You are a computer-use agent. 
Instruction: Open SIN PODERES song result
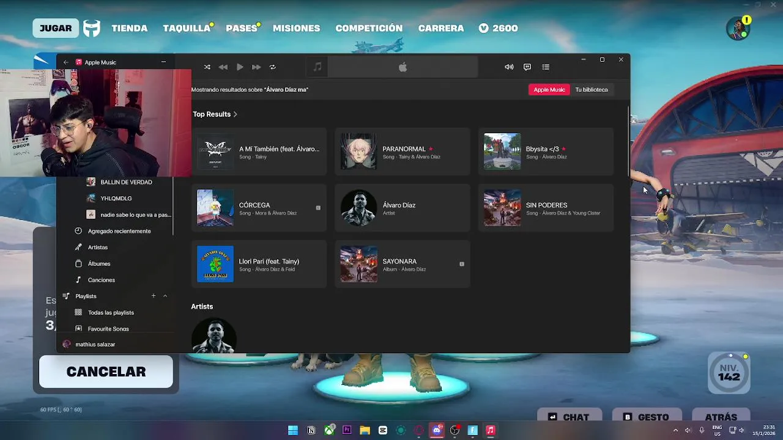tap(546, 208)
